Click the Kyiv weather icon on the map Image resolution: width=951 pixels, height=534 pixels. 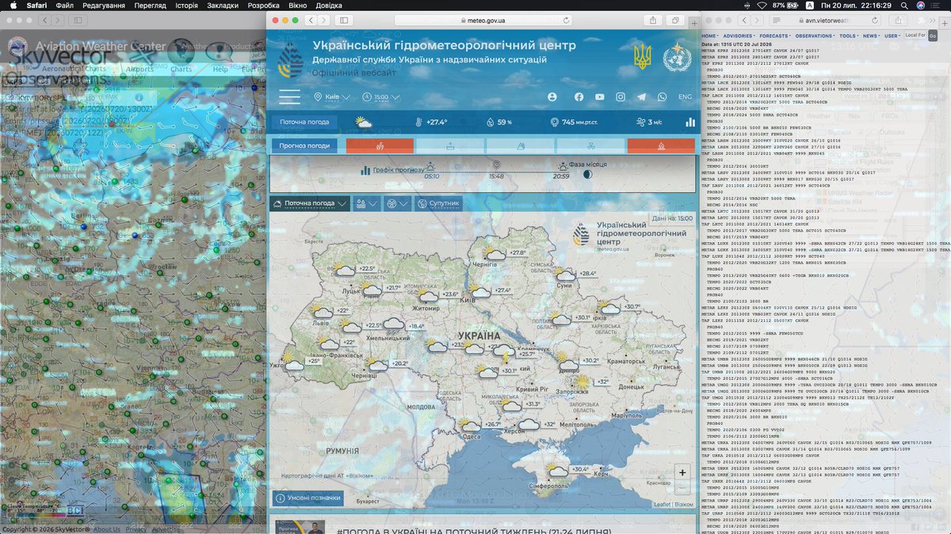pos(480,292)
